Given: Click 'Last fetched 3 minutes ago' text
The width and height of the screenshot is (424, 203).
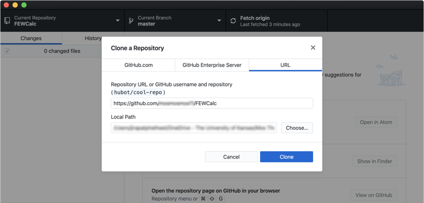Looking at the screenshot, I should [x=270, y=24].
